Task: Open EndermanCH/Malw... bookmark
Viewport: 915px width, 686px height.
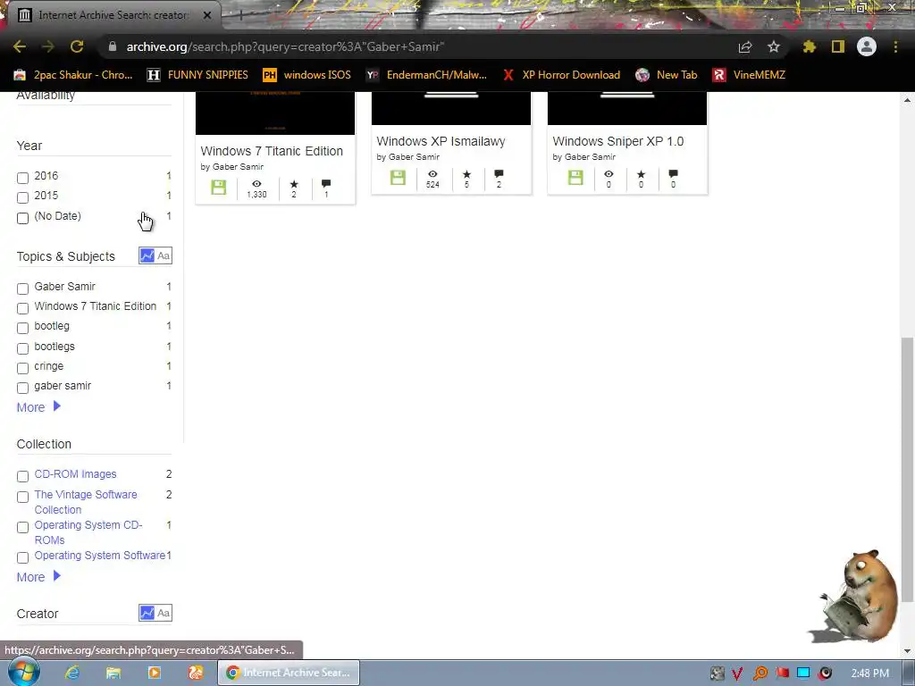Action: pyautogui.click(x=426, y=75)
